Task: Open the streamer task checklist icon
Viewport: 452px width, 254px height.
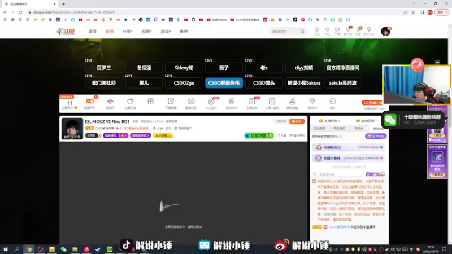Action: click(251, 102)
